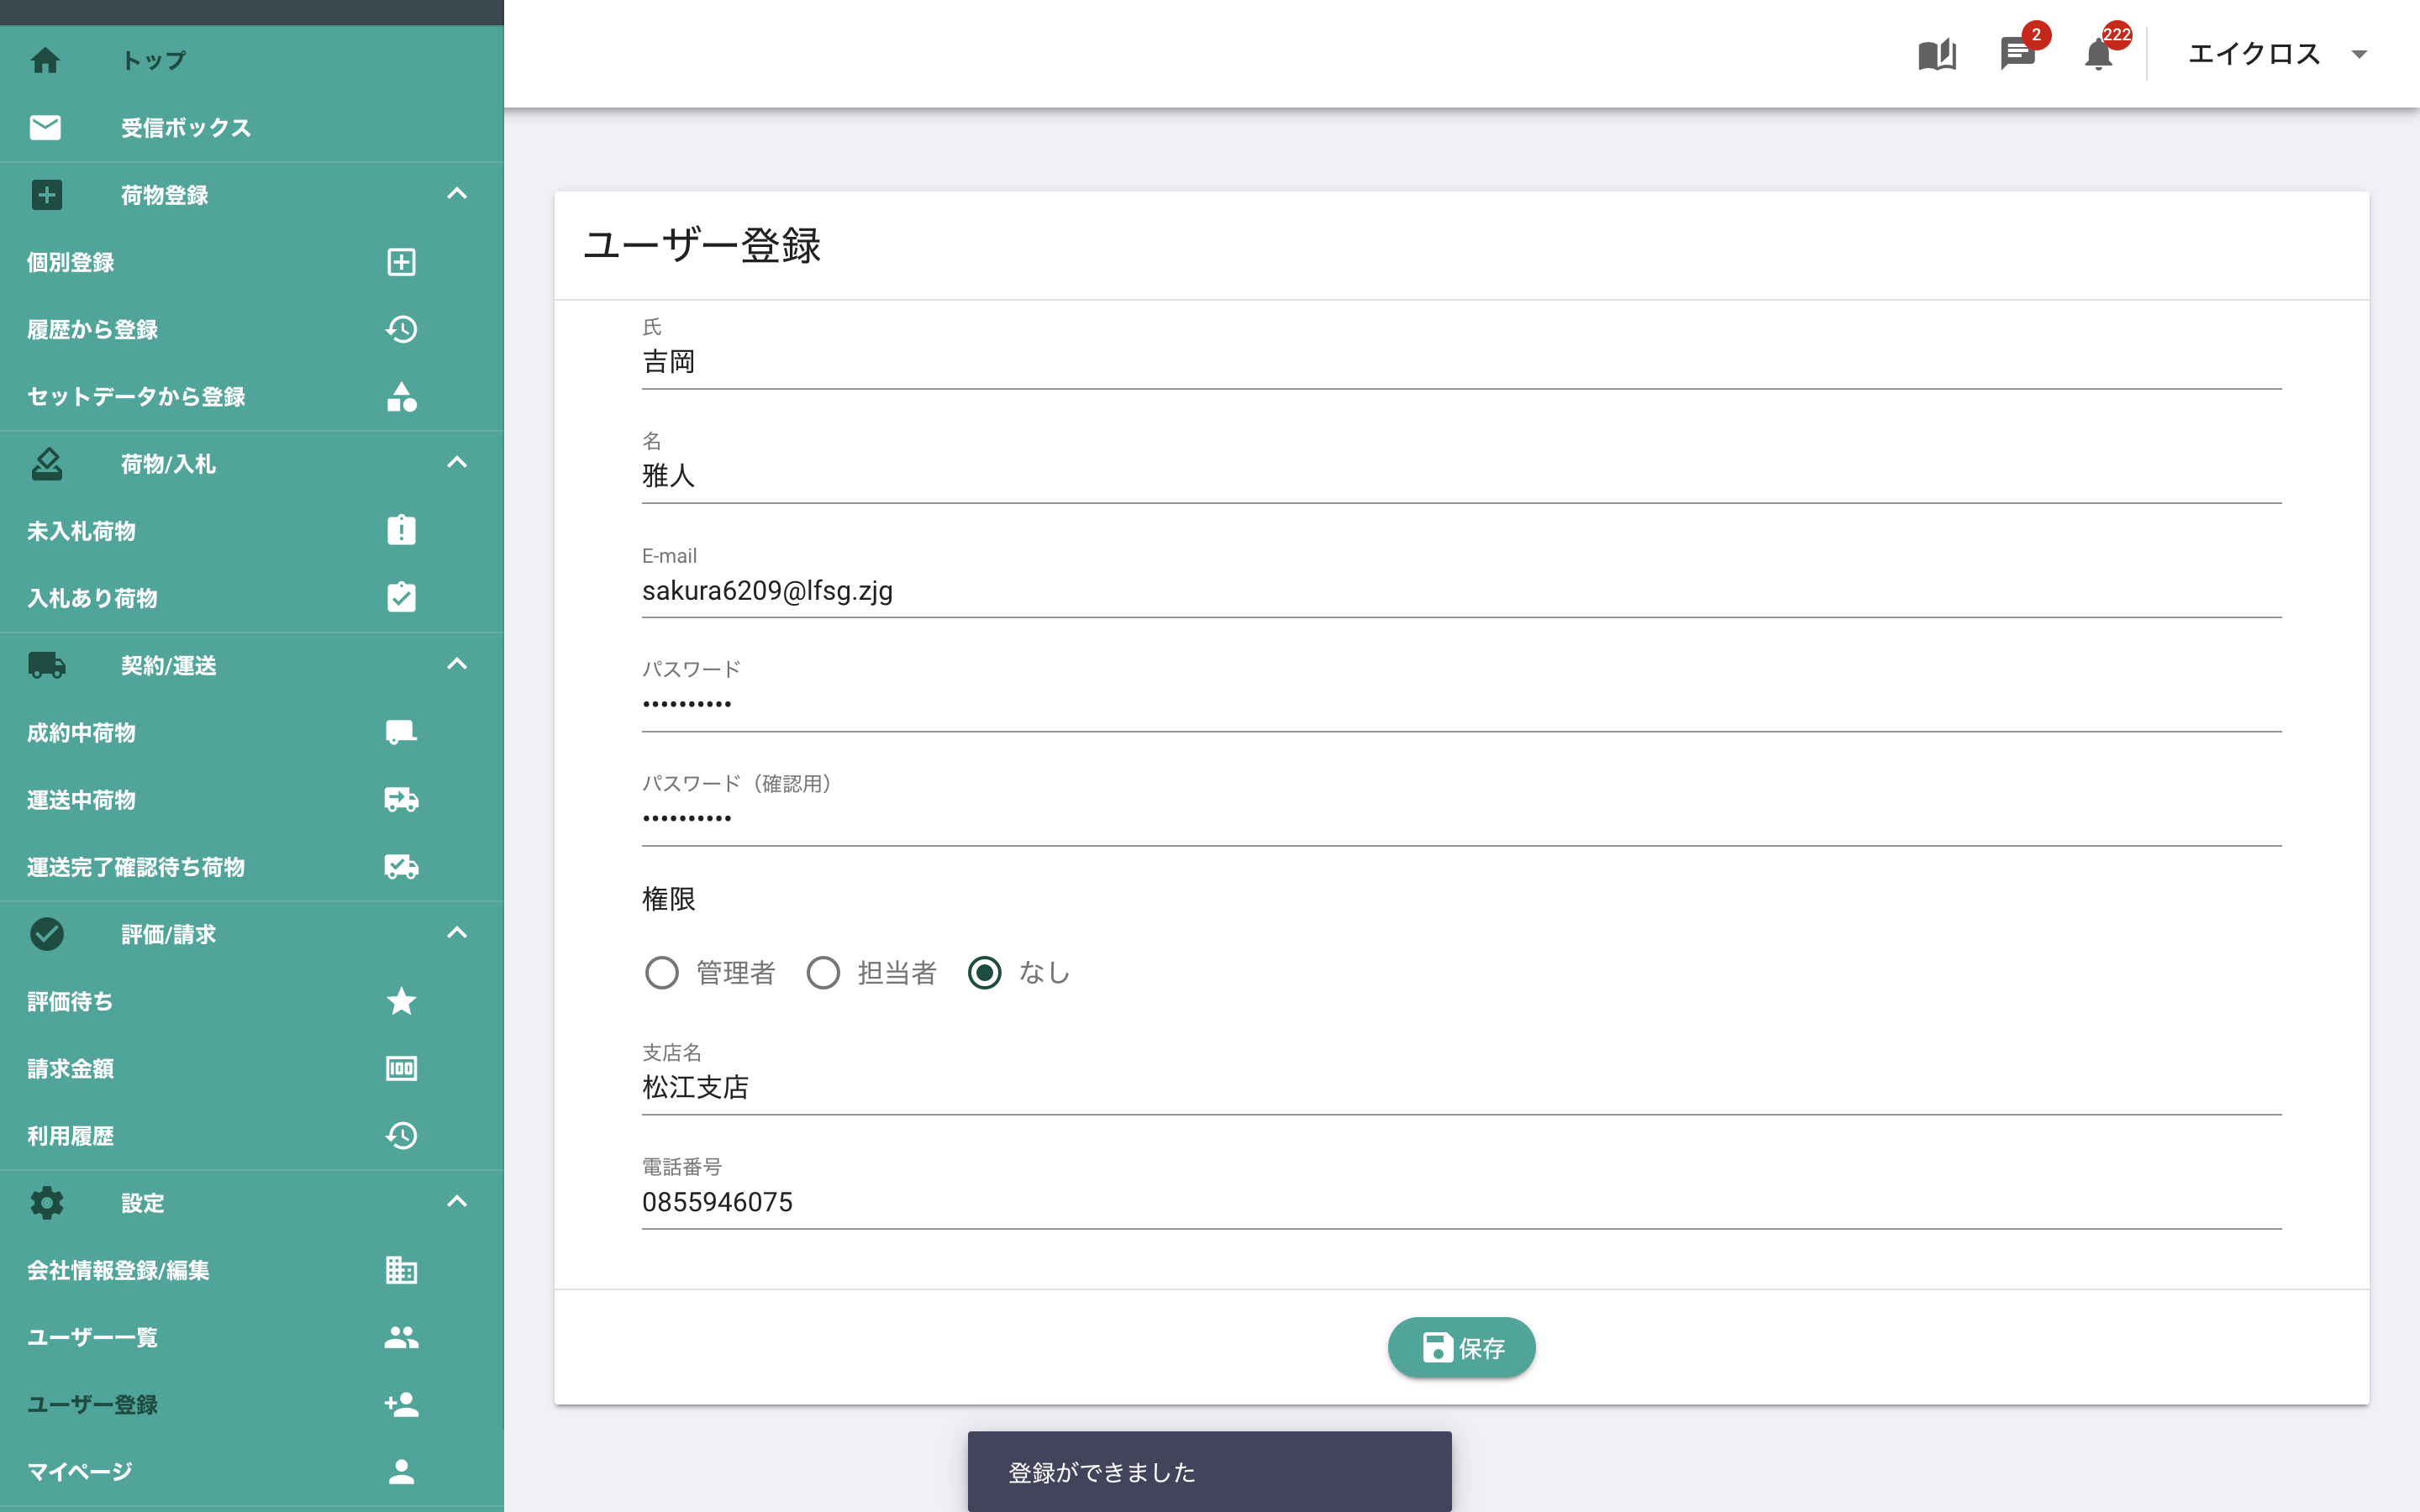Click the history icon next to 履歴から登録

click(x=401, y=329)
